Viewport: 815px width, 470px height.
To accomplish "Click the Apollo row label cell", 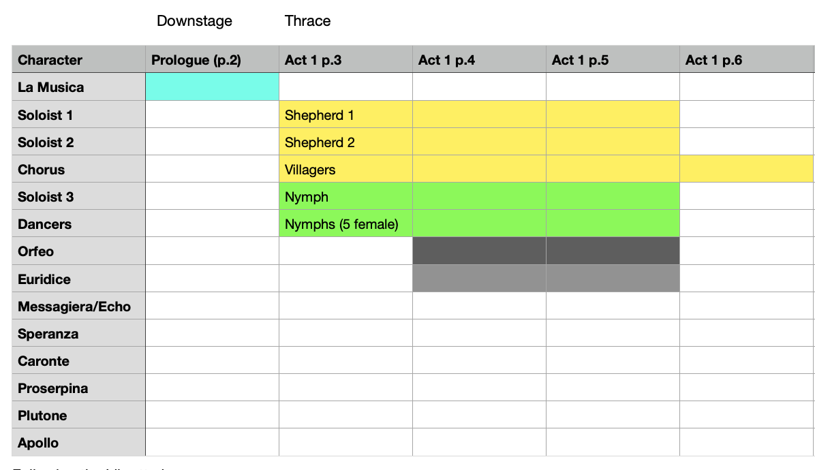I will coord(78,443).
